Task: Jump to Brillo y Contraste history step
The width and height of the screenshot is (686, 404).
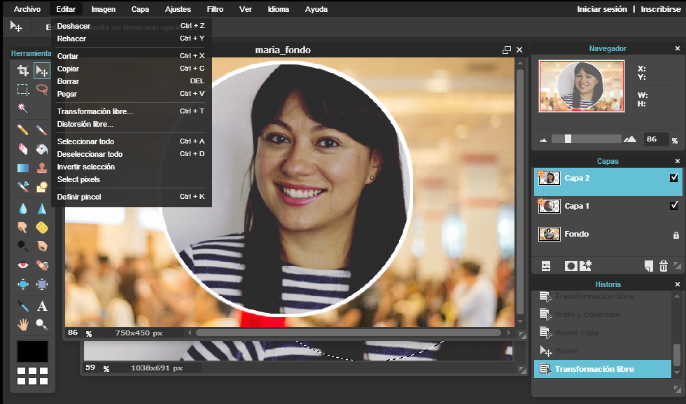Action: tap(603, 314)
